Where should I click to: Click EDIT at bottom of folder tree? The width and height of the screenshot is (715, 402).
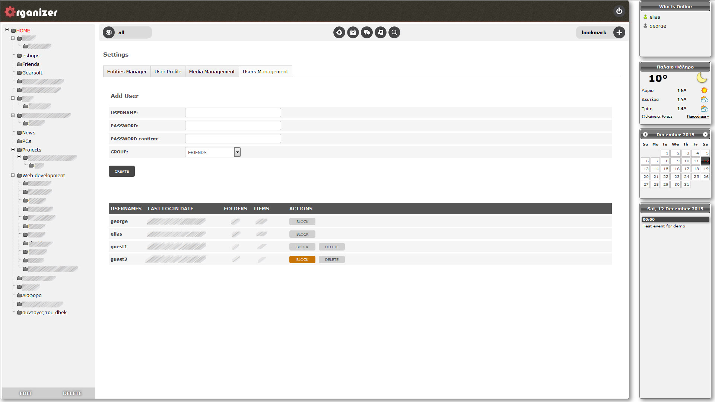coord(25,393)
